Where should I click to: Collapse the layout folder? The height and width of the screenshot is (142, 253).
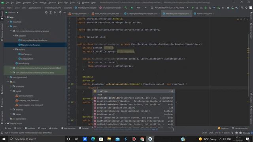[x=11, y=91]
